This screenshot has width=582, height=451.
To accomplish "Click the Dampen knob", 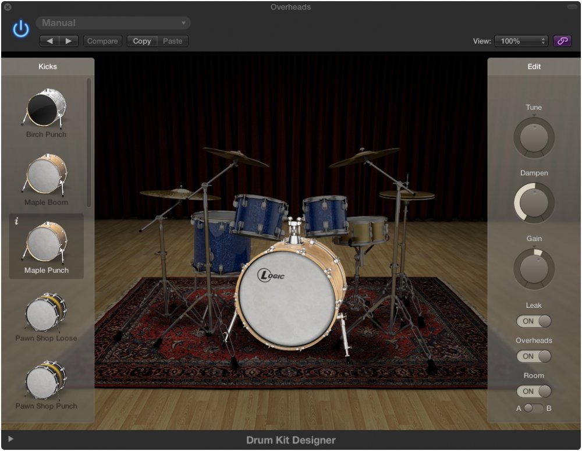I will 534,203.
